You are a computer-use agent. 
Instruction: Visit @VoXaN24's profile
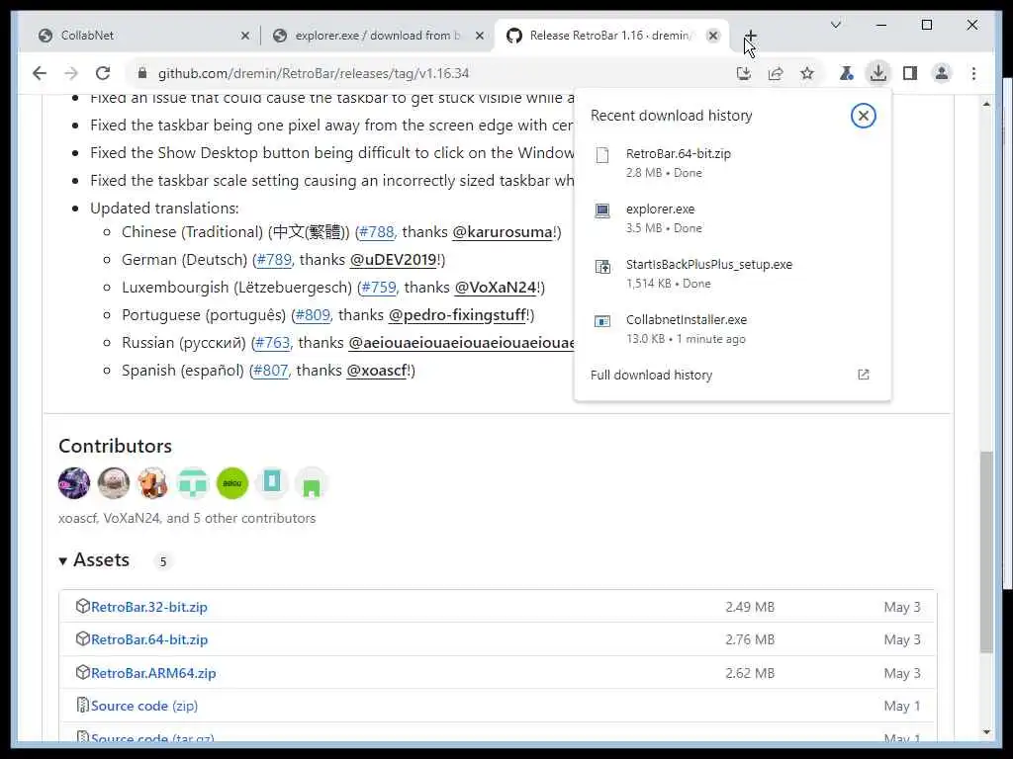click(496, 288)
